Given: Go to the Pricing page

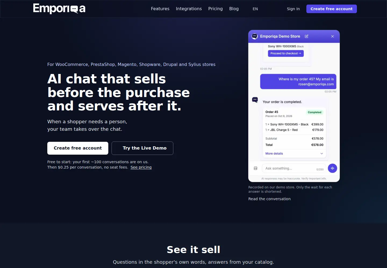Looking at the screenshot, I should (215, 9).
